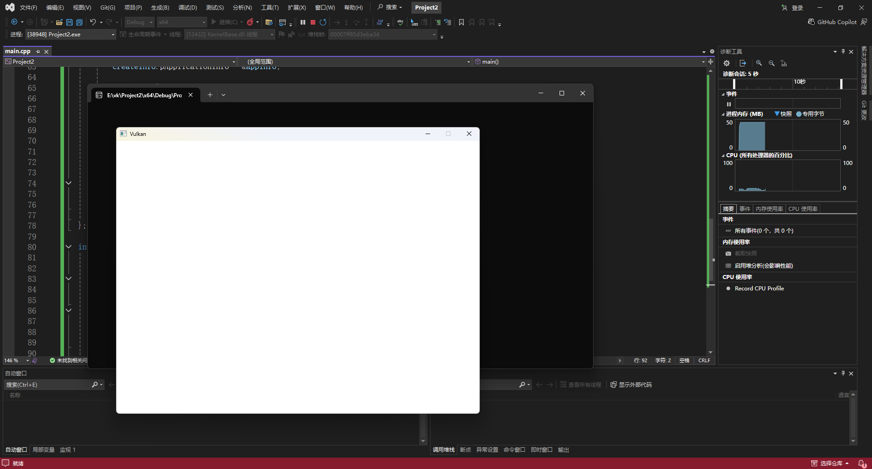Switch to the Output tab (输出)

pos(564,450)
